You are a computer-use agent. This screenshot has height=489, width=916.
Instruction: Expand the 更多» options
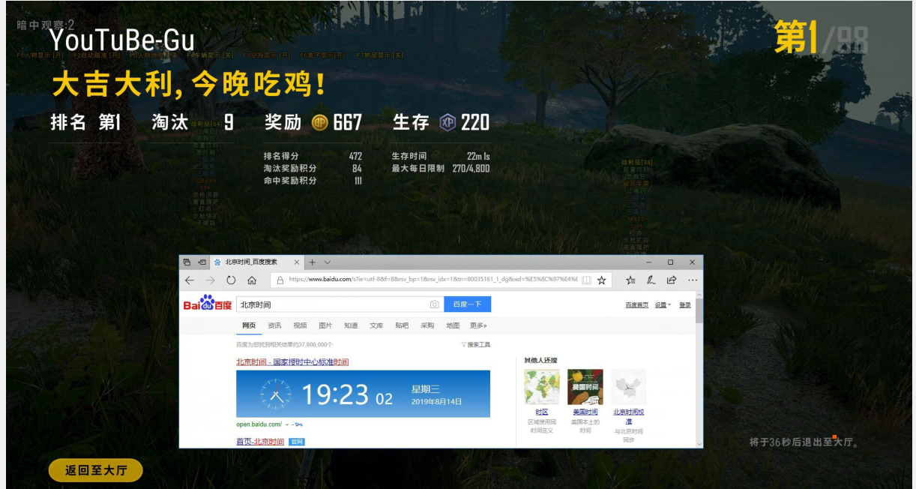[478, 325]
